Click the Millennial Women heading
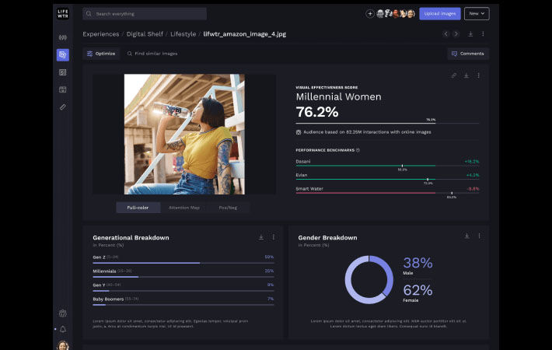The height and width of the screenshot is (350, 552). coord(338,96)
